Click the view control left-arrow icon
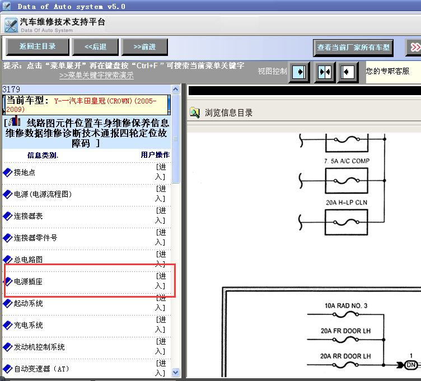The image size is (421, 381). 348,72
